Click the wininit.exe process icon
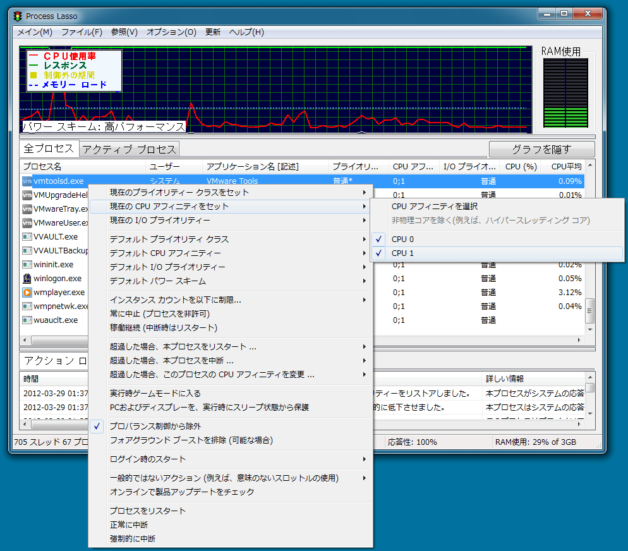Viewport: 628px width, 551px height. (27, 264)
